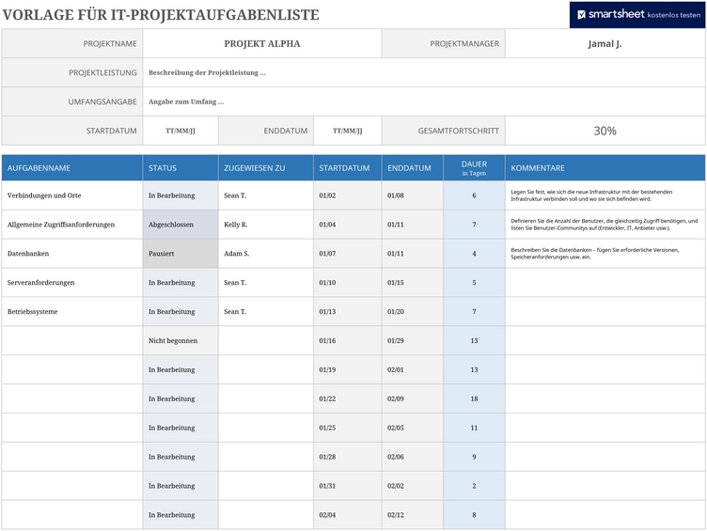Viewport: 707px width, 531px height.
Task: Click the Angabe zum Umfang field
Action: click(424, 102)
